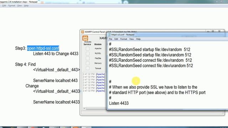The width and height of the screenshot is (228, 128).
Task: Click '# When we also provide SSL' comment line
Action: (153, 87)
